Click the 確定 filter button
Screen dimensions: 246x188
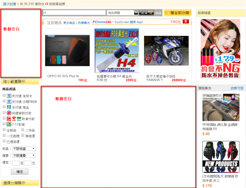(x=19, y=172)
